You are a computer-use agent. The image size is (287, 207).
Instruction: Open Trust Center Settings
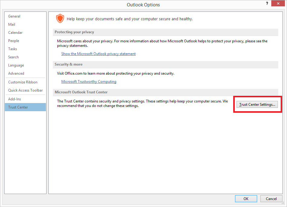257,105
